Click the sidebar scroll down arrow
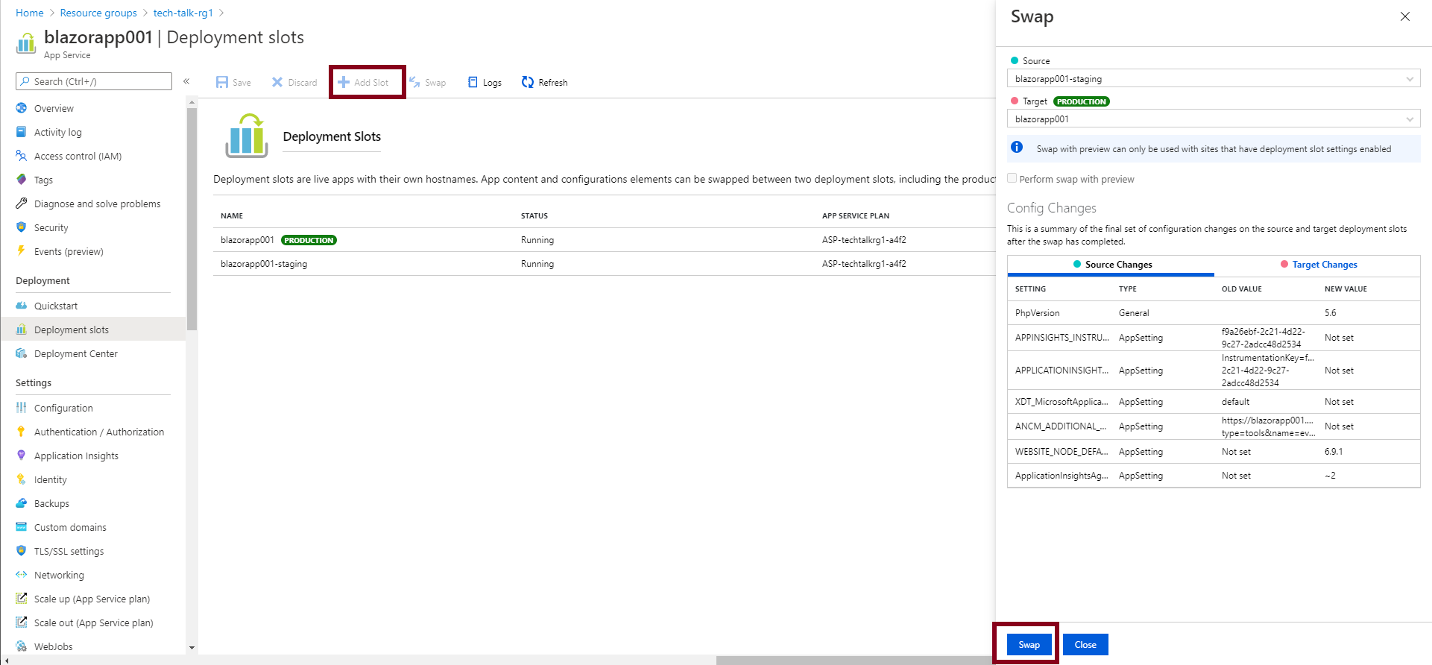1432x665 pixels. coord(192,648)
